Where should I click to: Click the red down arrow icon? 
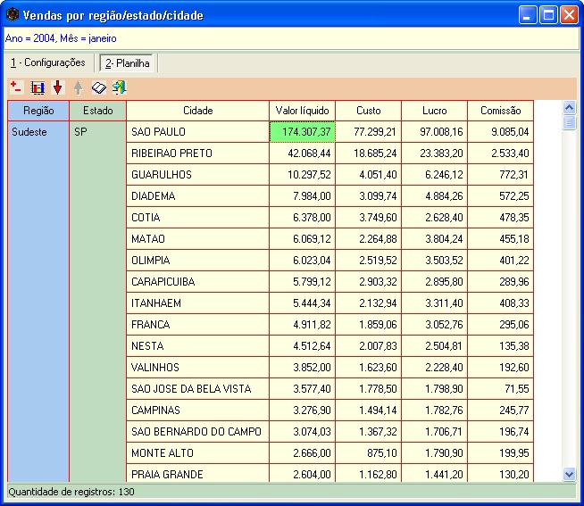58,87
